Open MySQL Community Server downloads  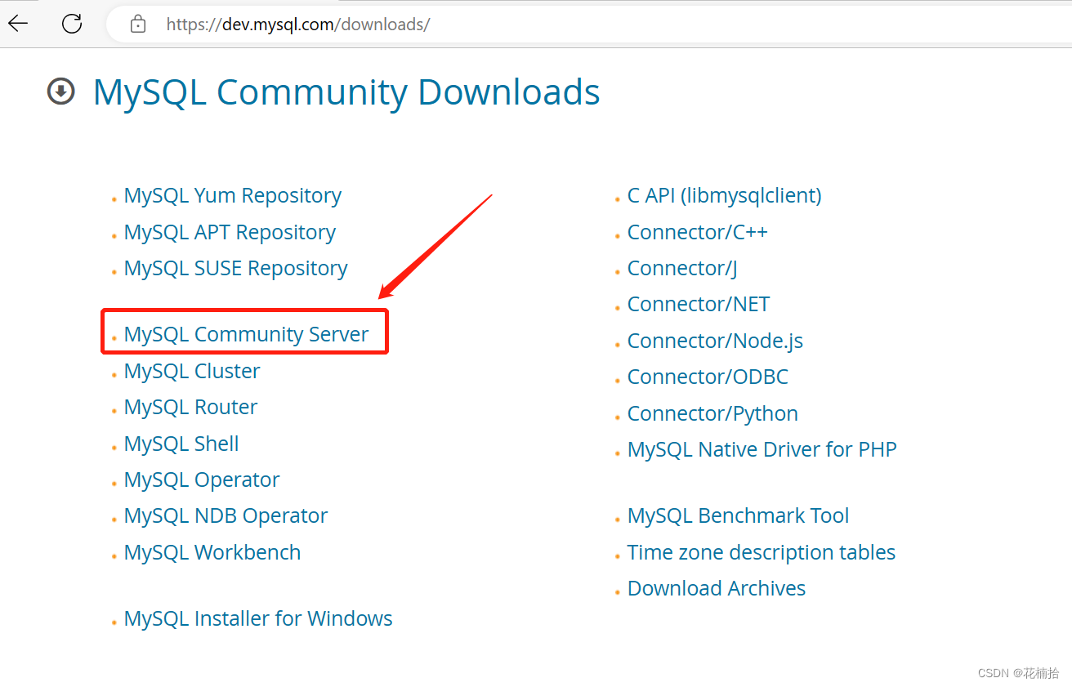point(246,334)
